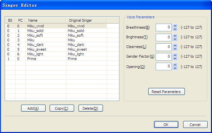Focus the Opening value field
The height and width of the screenshot is (133, 212).
164,66
